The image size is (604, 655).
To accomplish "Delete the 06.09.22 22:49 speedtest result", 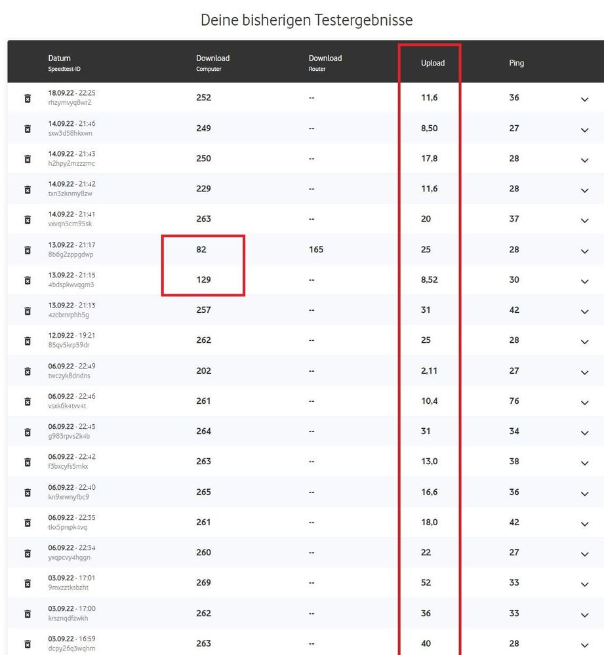I will tap(28, 371).
